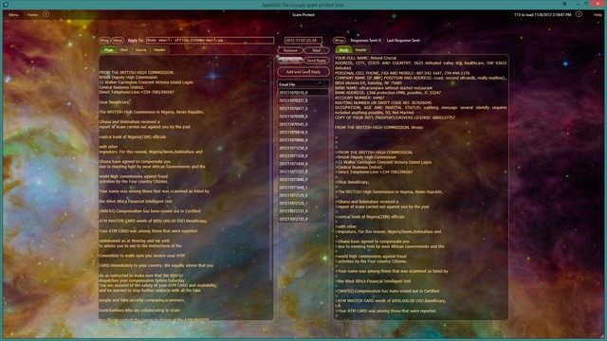Open the Header tab of the reply pane
This screenshot has height=341, width=607.
pos(360,50)
